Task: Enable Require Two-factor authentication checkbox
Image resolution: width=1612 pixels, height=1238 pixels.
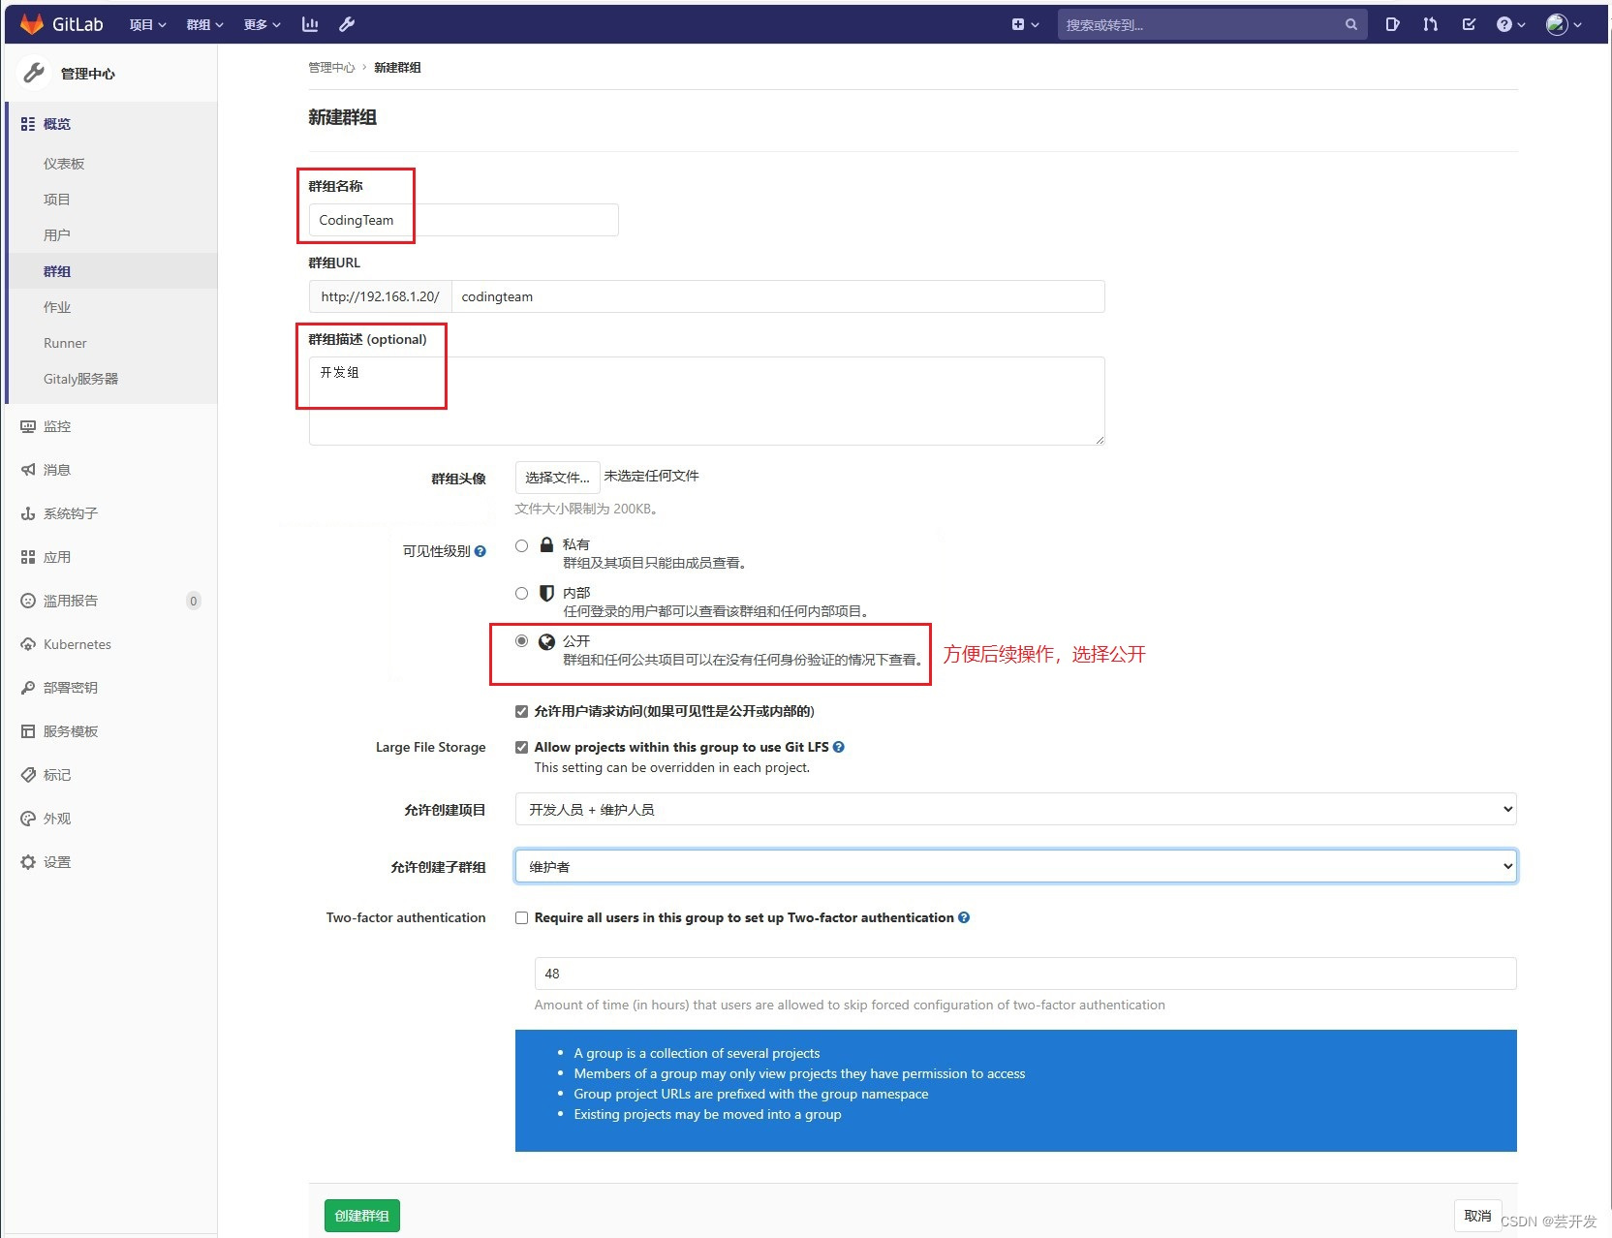Action: coord(522,917)
